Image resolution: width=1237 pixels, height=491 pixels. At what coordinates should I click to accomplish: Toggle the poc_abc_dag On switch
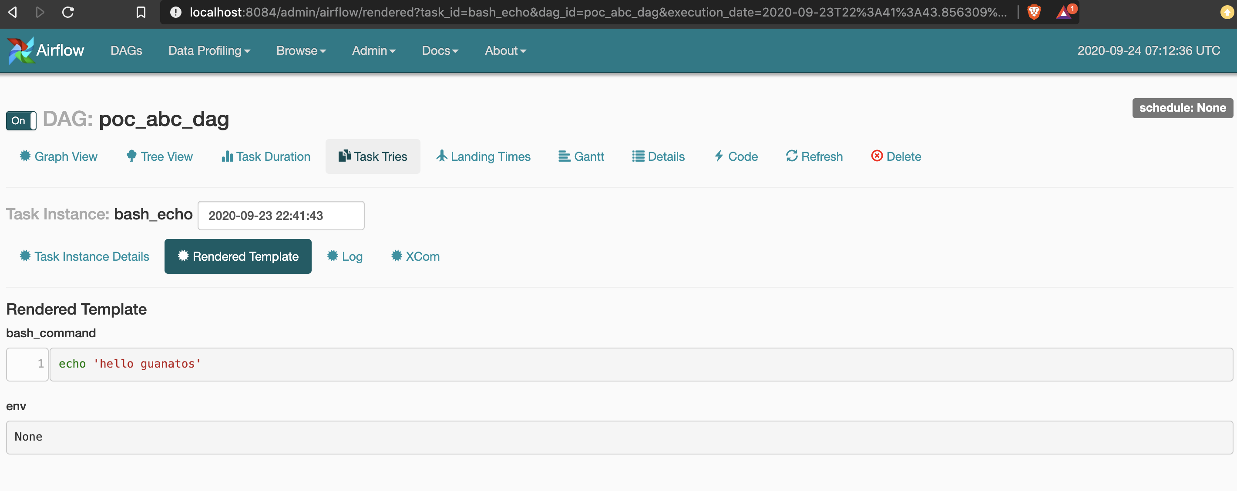point(21,120)
